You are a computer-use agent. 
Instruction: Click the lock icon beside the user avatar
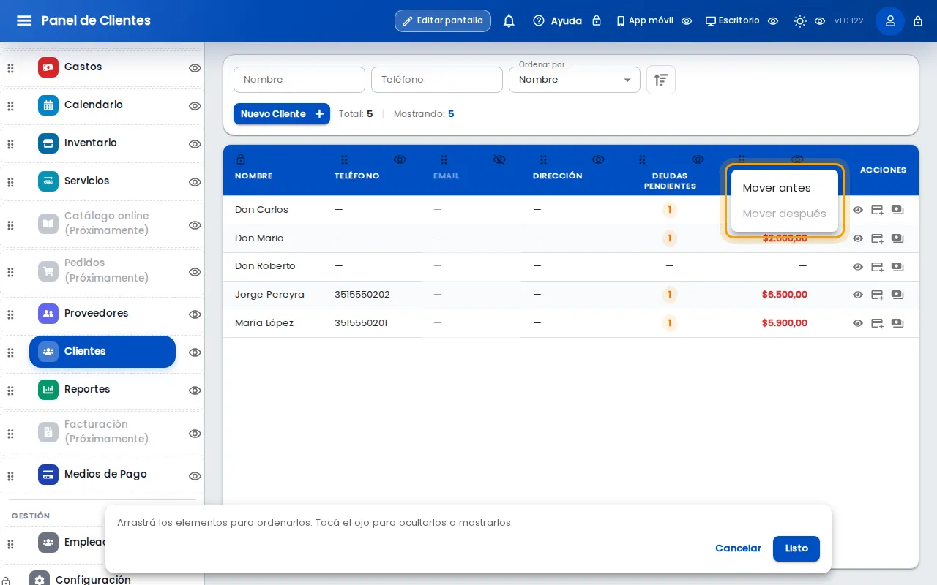pyautogui.click(x=918, y=21)
